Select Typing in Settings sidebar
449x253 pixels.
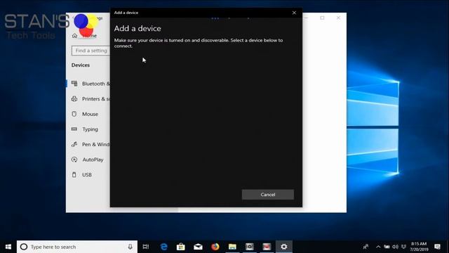click(x=90, y=129)
